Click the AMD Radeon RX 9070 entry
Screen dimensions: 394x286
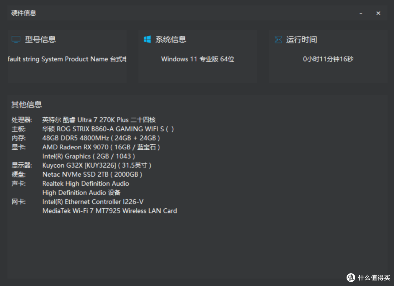click(101, 147)
